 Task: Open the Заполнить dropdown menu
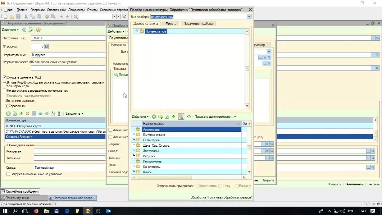(x=74, y=113)
